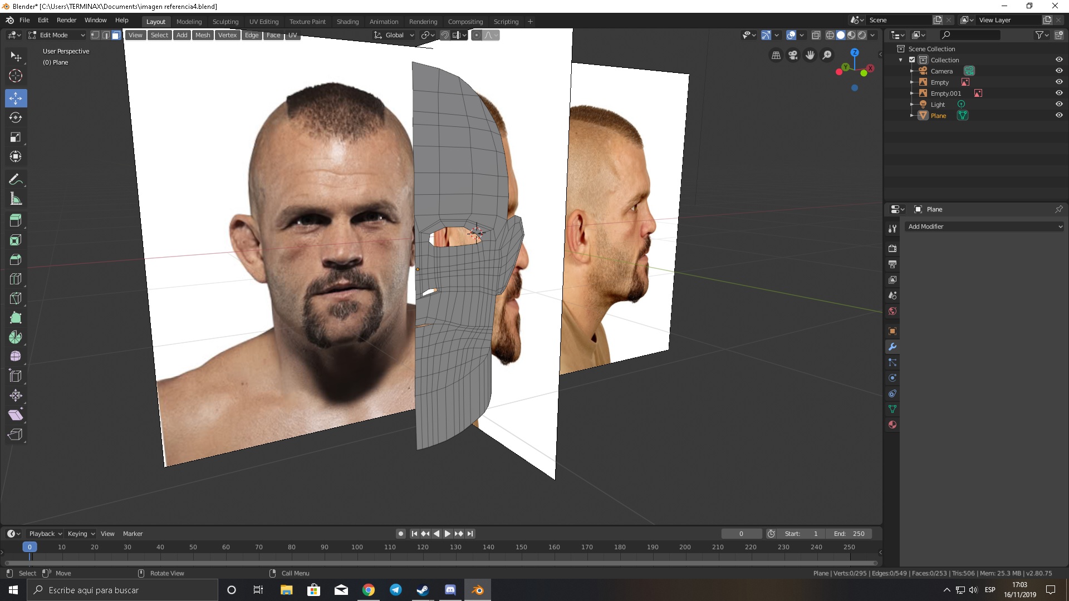Open the File menu
Image resolution: width=1069 pixels, height=601 pixels.
click(x=24, y=20)
